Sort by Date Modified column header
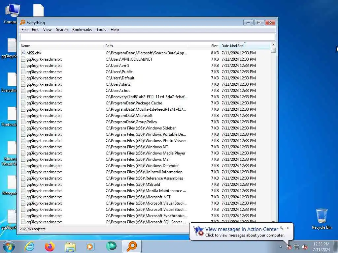The height and width of the screenshot is (253, 338). (245, 46)
